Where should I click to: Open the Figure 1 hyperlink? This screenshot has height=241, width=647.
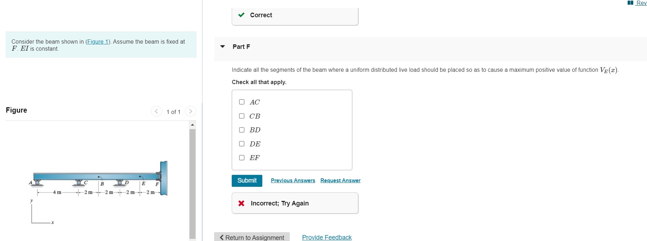pyautogui.click(x=97, y=42)
